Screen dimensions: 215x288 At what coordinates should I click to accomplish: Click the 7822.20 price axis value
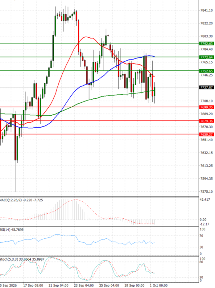pyautogui.click(x=206, y=23)
